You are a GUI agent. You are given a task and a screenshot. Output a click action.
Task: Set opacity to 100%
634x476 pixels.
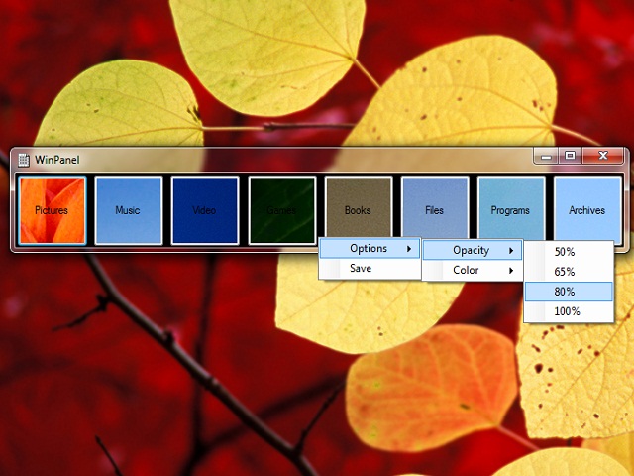[569, 311]
